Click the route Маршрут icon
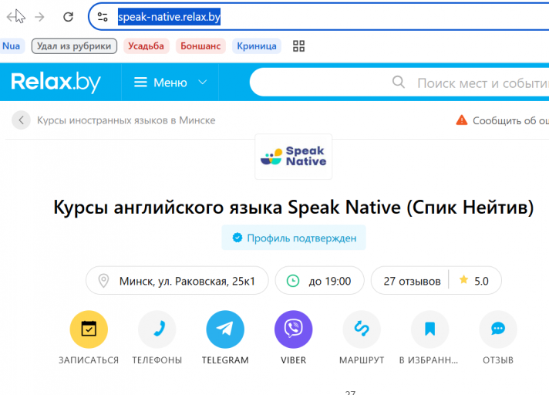Image resolution: width=549 pixels, height=395 pixels. click(362, 329)
